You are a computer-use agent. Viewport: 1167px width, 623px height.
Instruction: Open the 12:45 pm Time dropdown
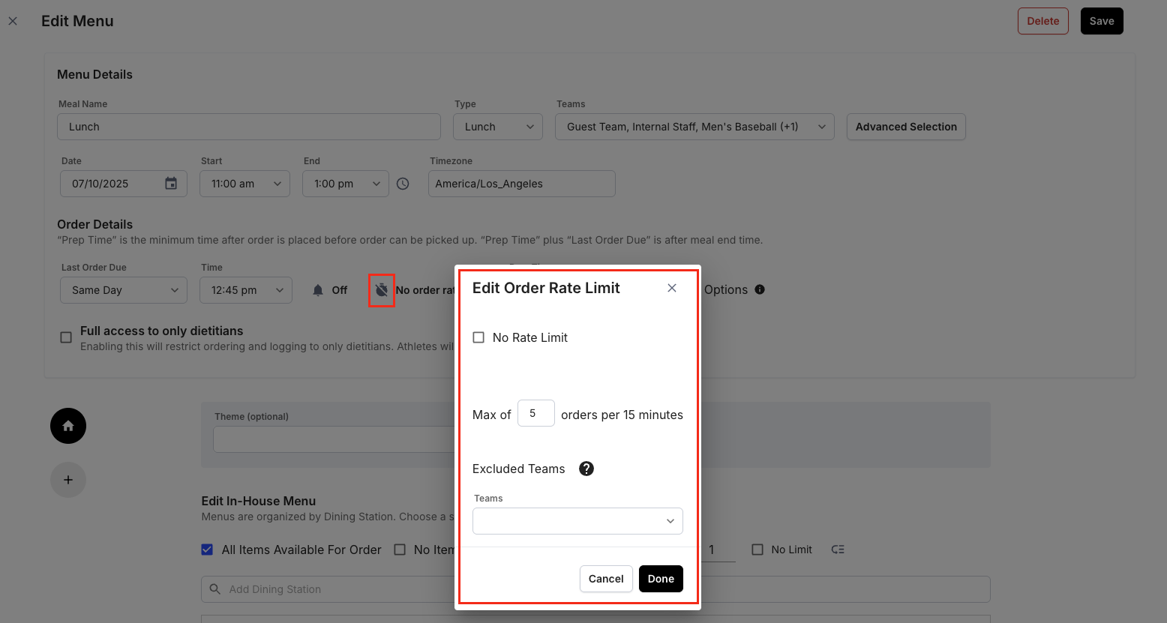[246, 290]
